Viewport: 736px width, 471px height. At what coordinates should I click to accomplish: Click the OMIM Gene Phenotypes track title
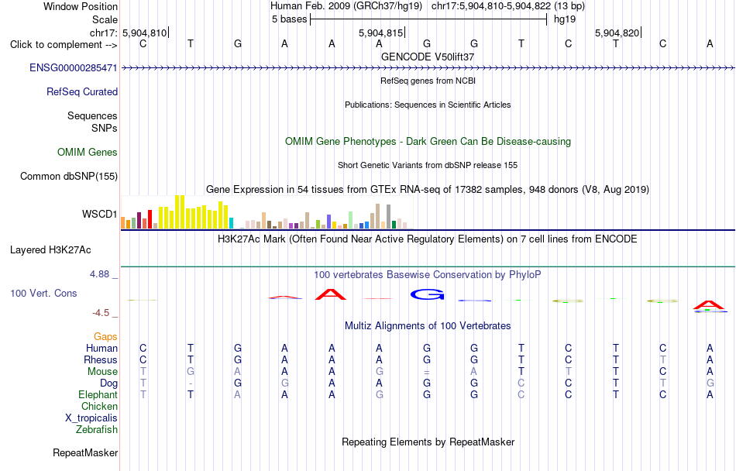click(x=428, y=141)
